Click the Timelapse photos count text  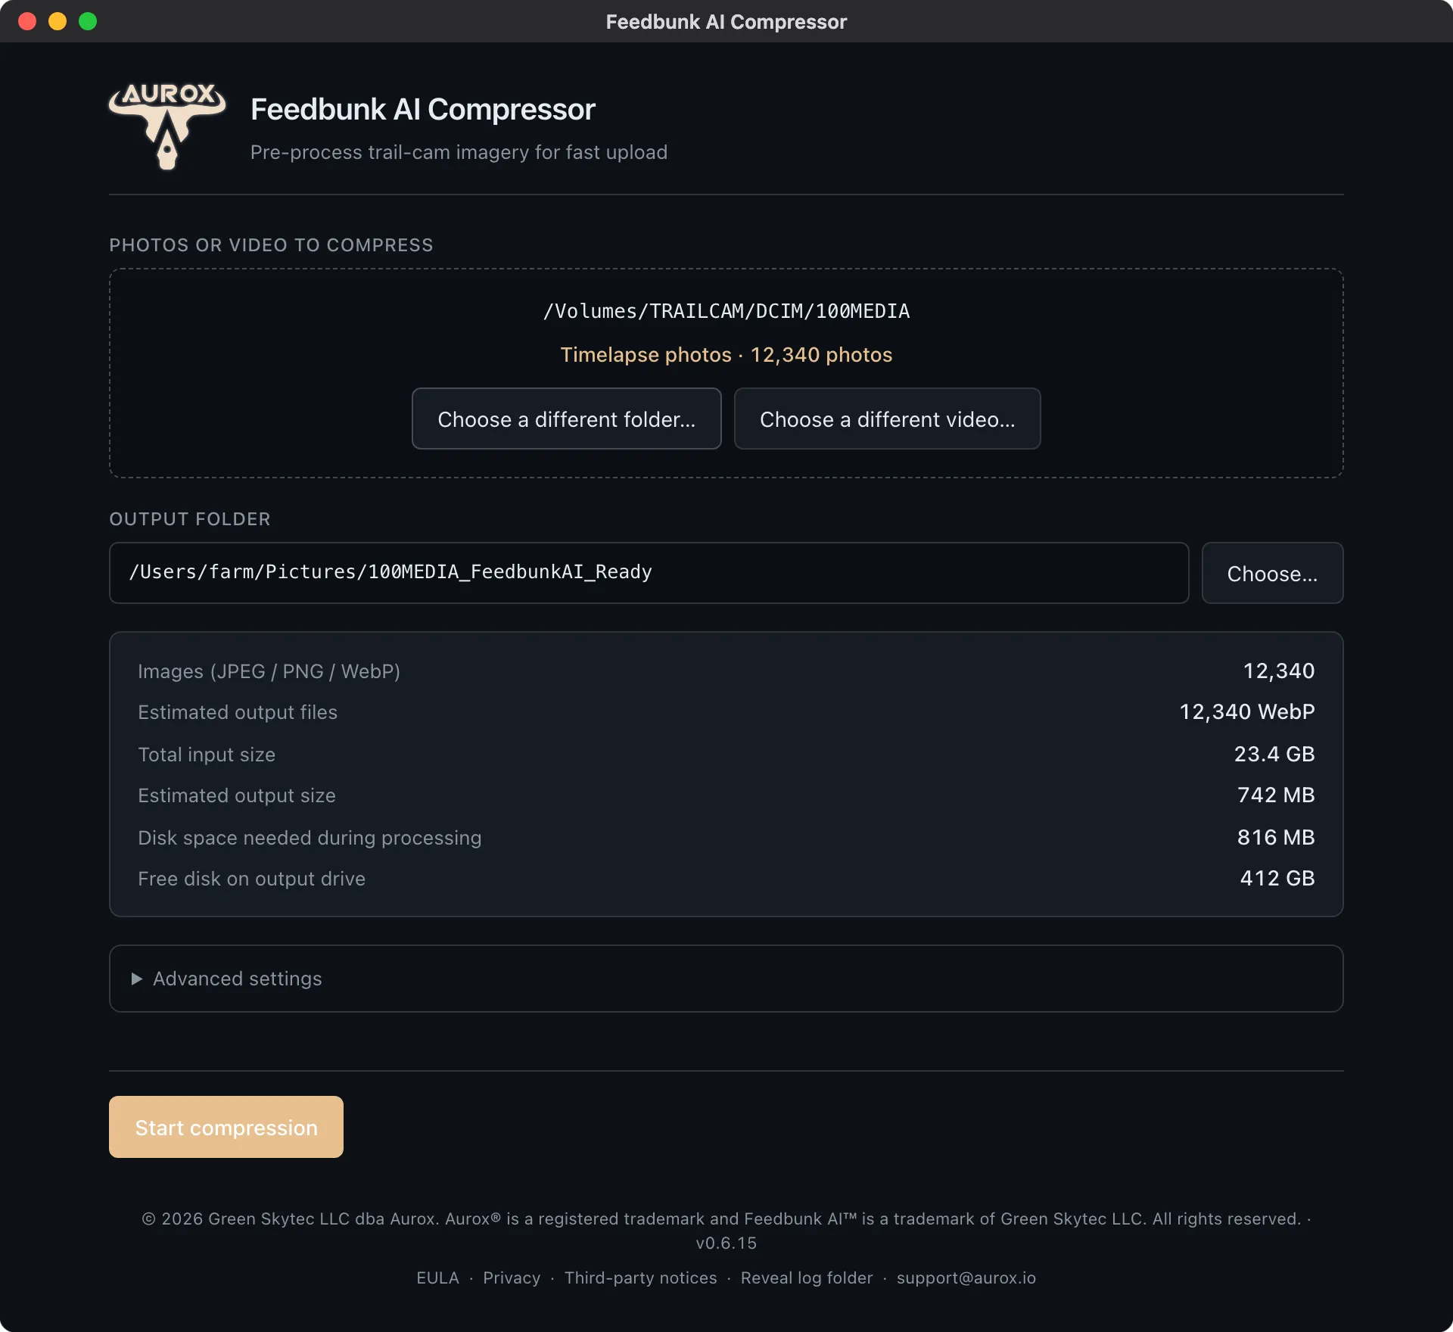click(x=726, y=355)
